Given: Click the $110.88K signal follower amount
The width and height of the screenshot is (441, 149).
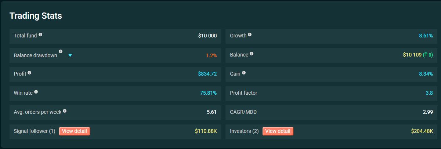Looking at the screenshot, I should pyautogui.click(x=206, y=131).
